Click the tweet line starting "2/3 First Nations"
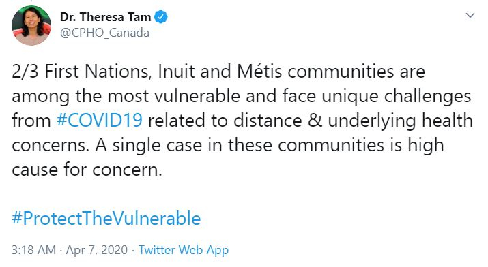This screenshot has width=488, height=267. tap(218, 72)
